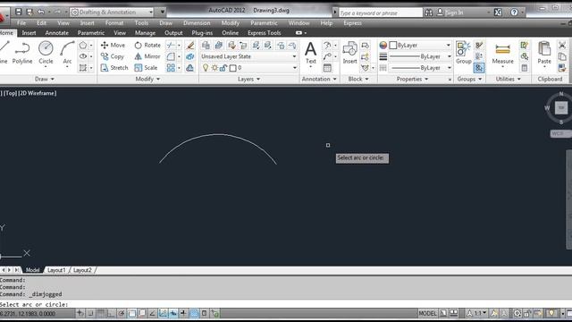The image size is (572, 322).
Task: Expand the Properties panel
Action: point(412,79)
